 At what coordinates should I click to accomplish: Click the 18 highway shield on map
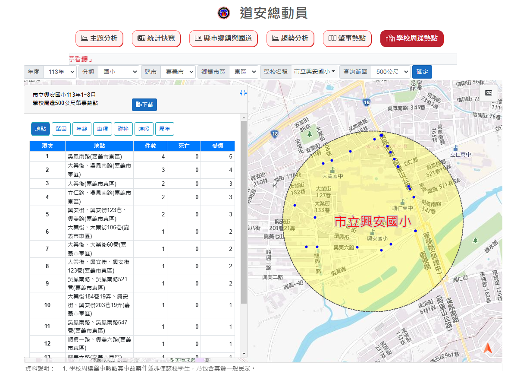point(367,102)
